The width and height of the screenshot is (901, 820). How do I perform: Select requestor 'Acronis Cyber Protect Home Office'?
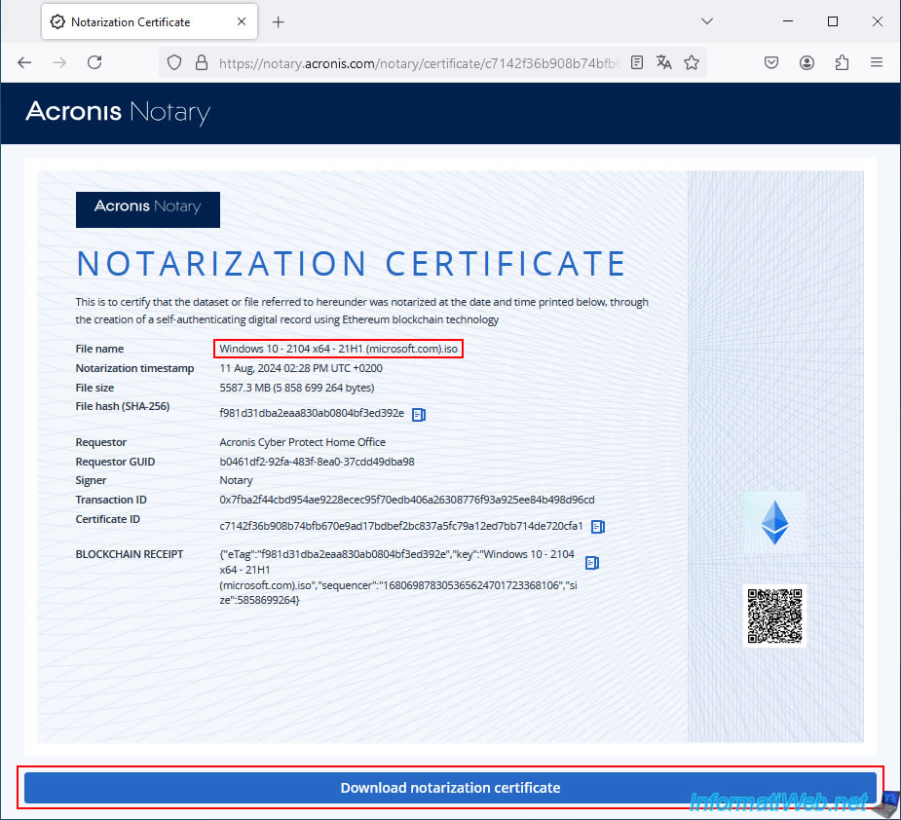pos(302,442)
